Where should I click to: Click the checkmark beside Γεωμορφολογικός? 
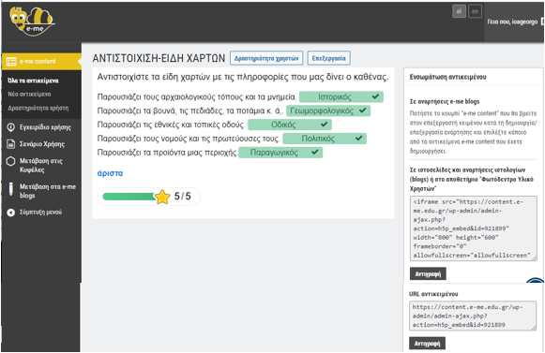pos(362,110)
